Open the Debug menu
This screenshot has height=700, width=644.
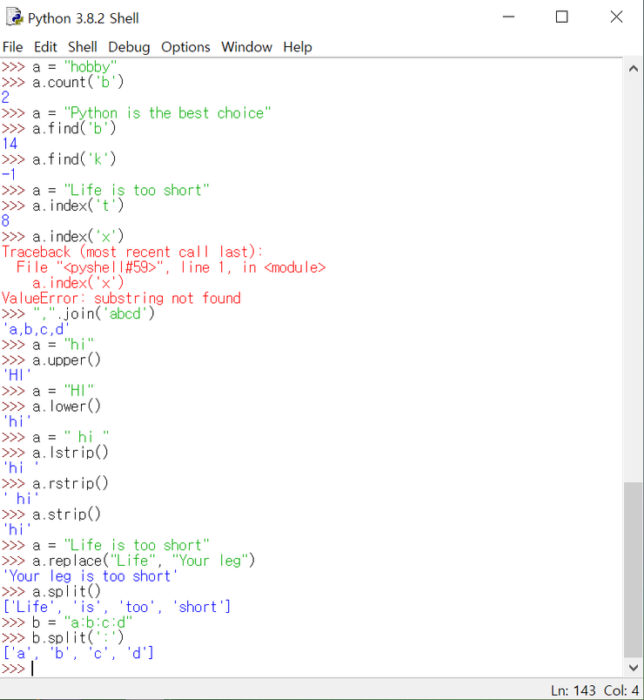point(129,47)
